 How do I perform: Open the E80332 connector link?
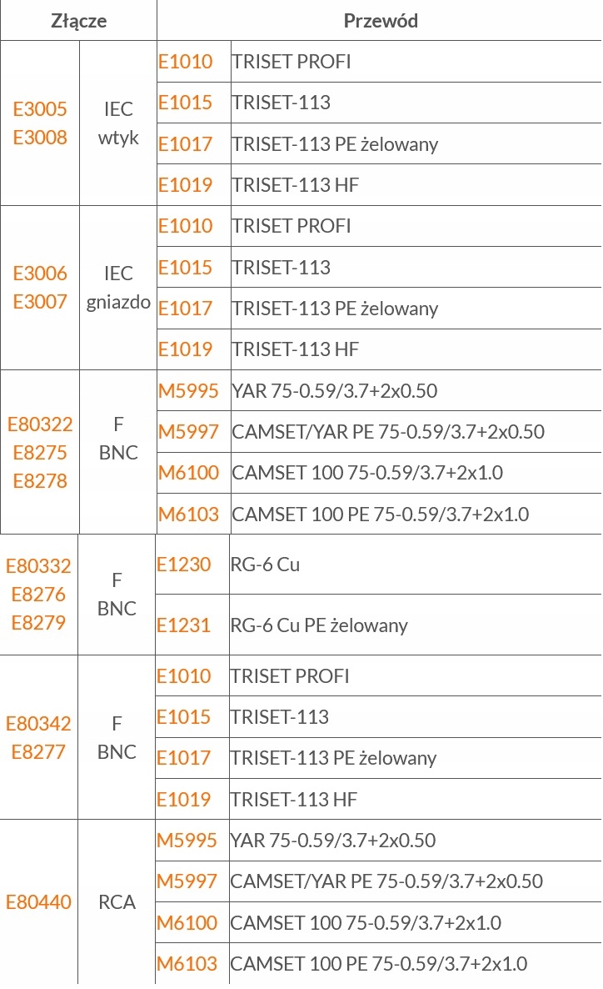(38, 565)
